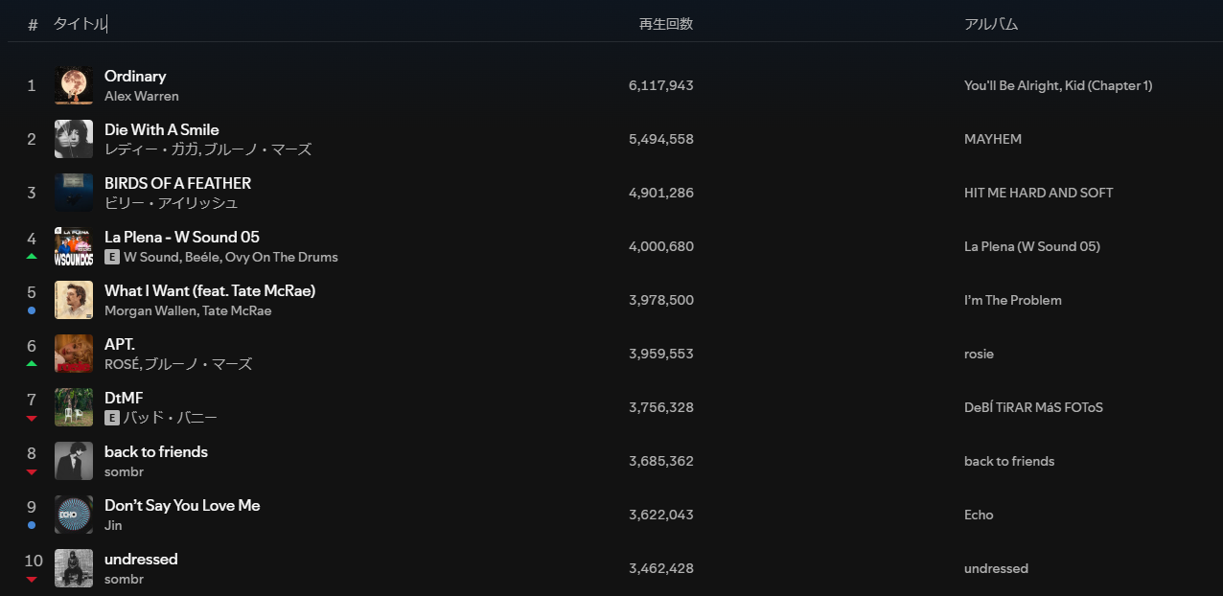Click the blue dot under rank 9
1223x596 pixels.
tap(32, 525)
